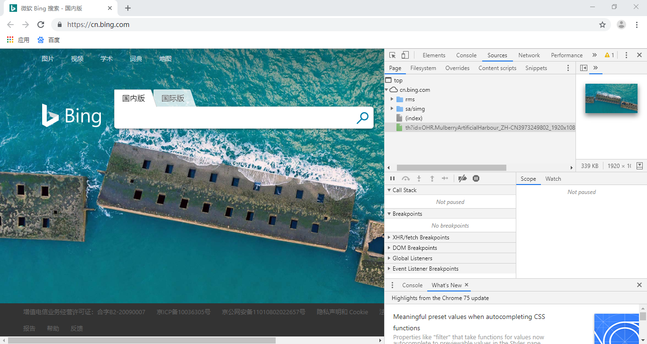The width and height of the screenshot is (647, 344).
Task: Select the inspect element picker icon
Action: coord(392,55)
